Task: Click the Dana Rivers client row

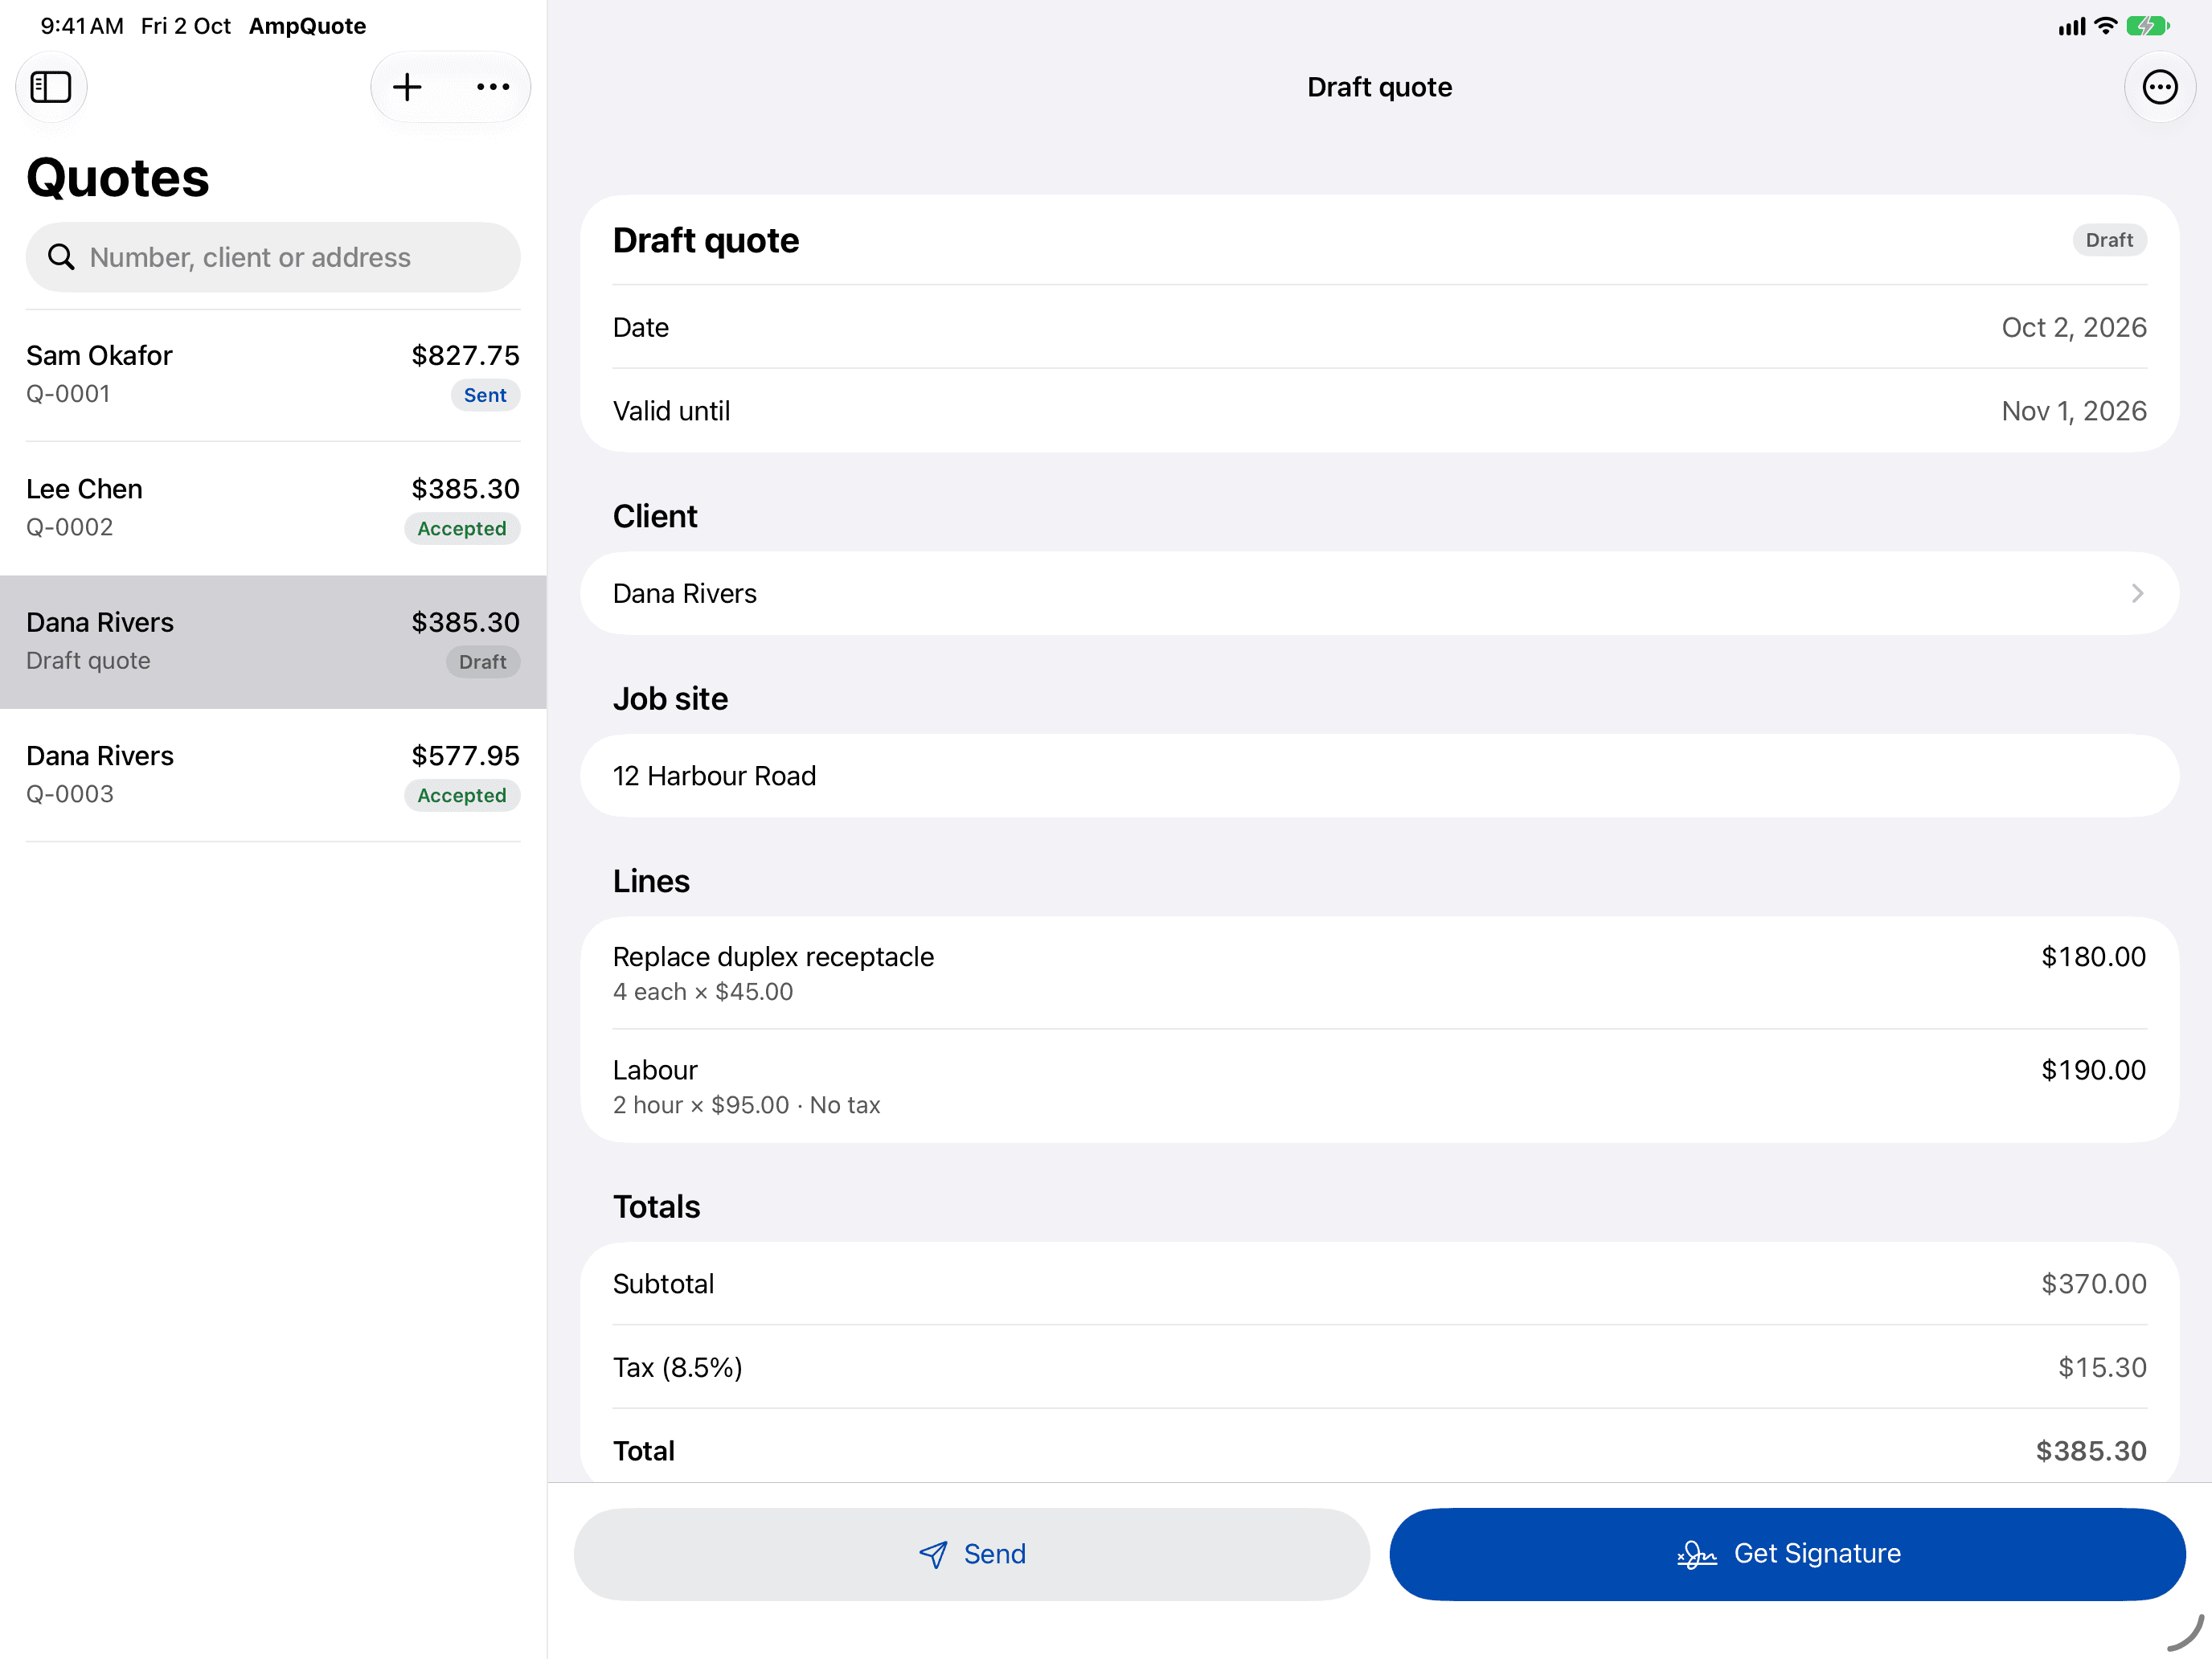Action: click(x=1379, y=593)
